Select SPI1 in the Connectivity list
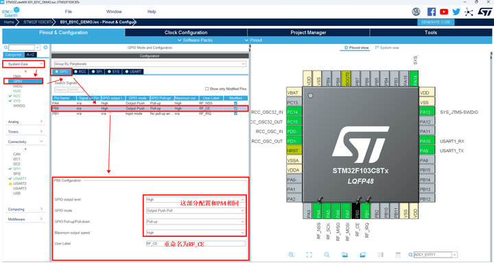Image resolution: width=494 pixels, height=265 pixels. click(16, 169)
